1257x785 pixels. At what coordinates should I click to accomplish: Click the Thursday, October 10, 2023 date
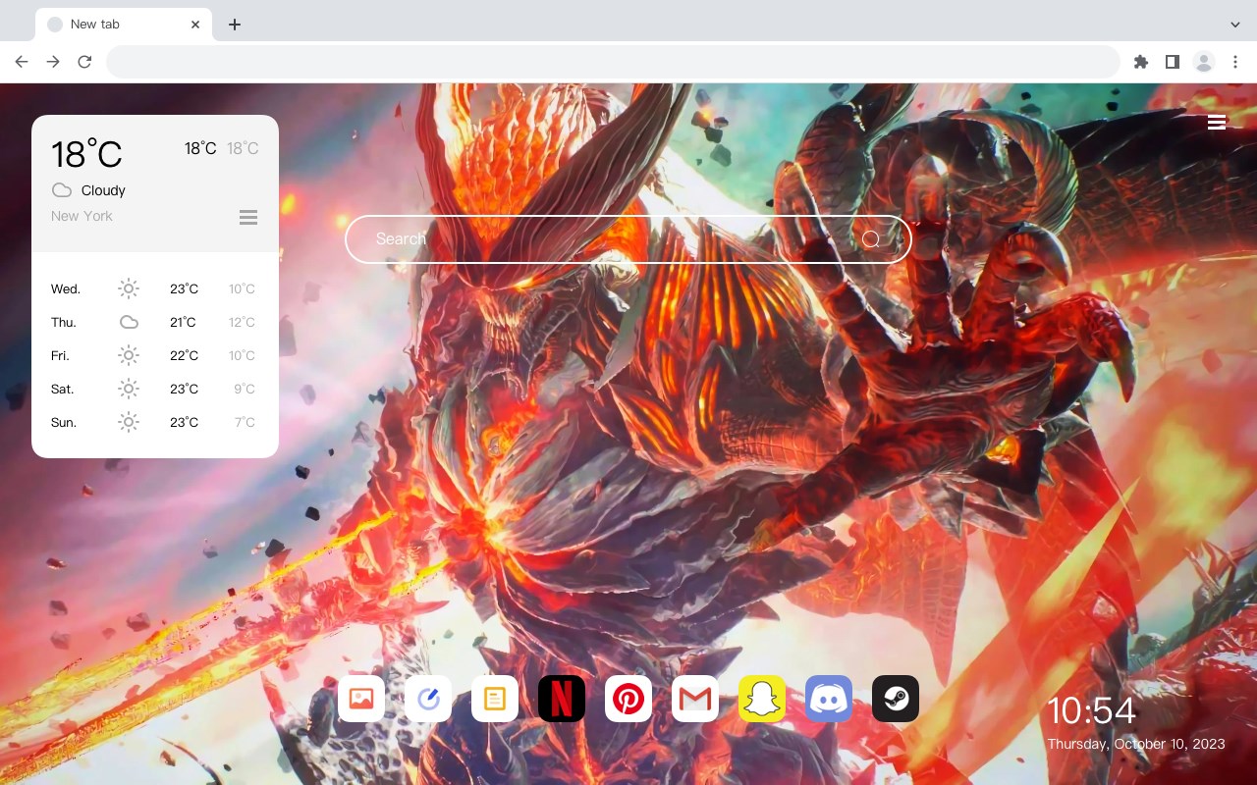pyautogui.click(x=1136, y=744)
